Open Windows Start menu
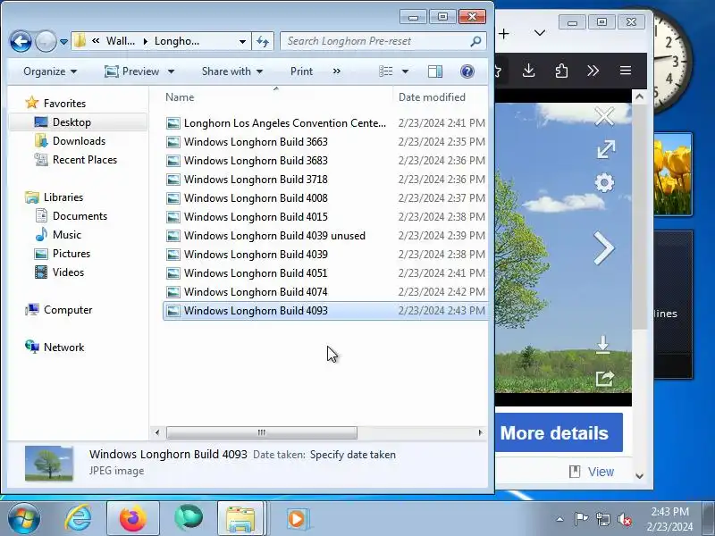 pos(23,518)
